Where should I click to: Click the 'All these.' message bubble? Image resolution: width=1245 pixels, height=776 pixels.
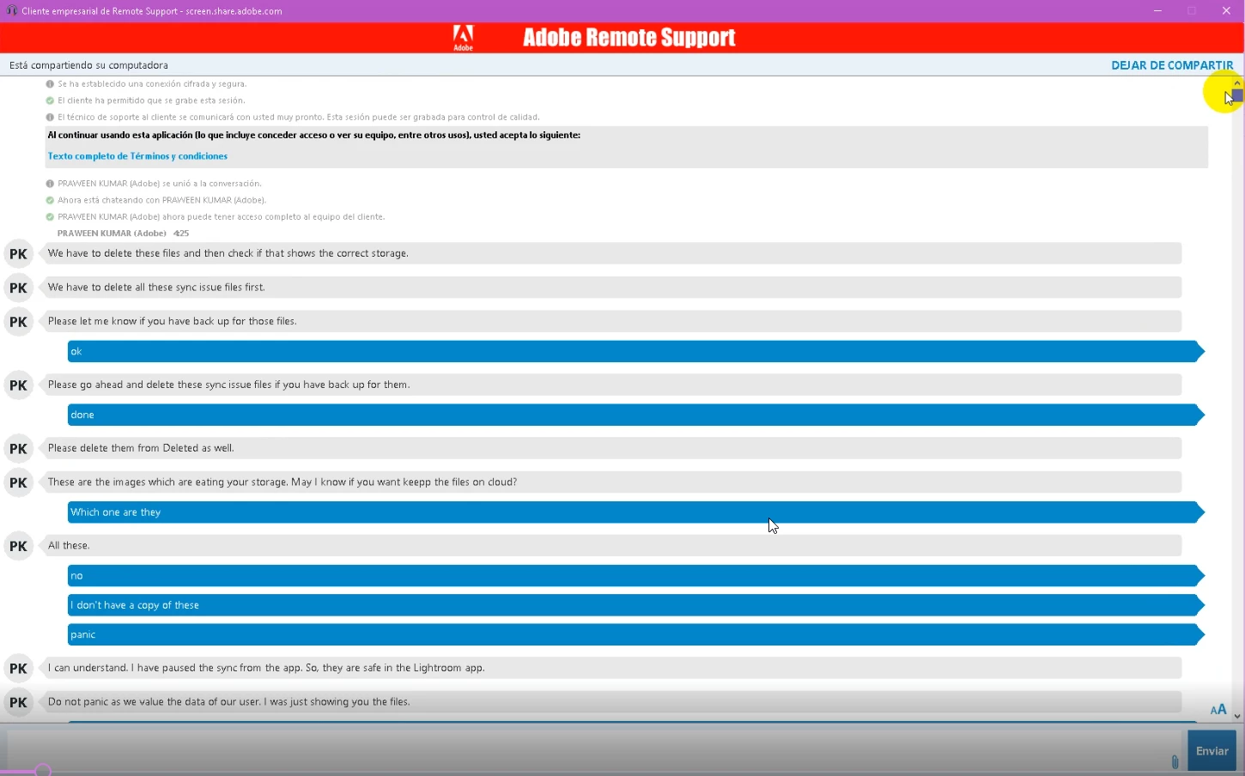[611, 546]
